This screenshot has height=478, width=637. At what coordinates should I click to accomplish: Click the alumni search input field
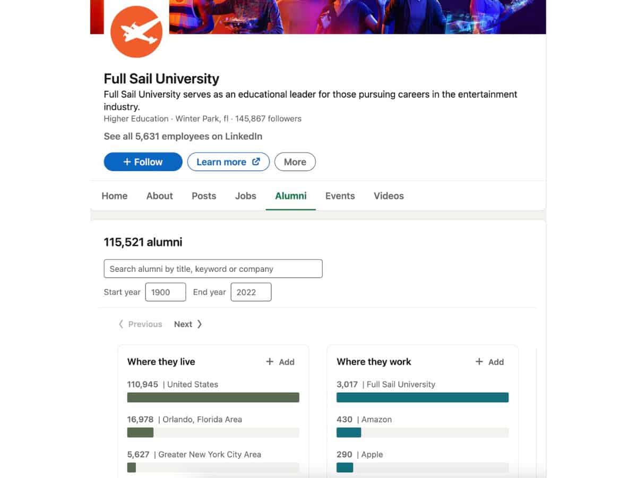coord(213,269)
